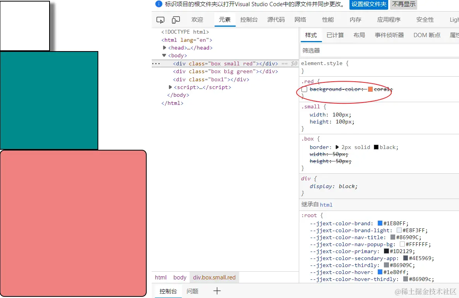This screenshot has width=459, height=298.
Task: Switch to the 网络 network tab
Action: [300, 20]
